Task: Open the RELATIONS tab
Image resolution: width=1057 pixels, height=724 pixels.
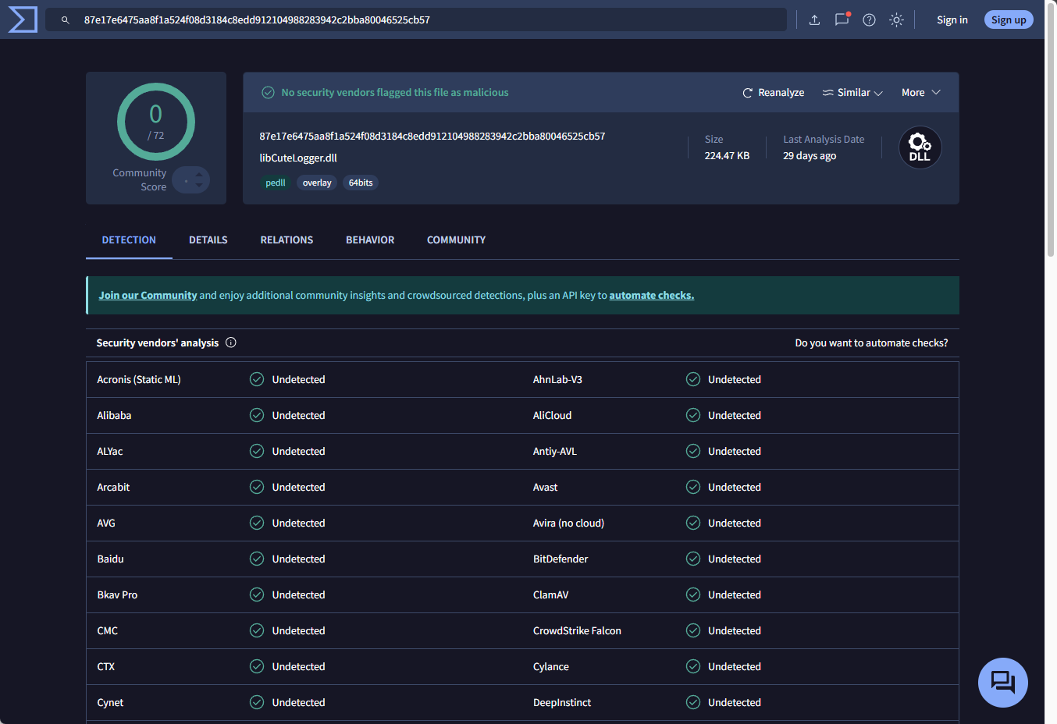Action: 286,240
